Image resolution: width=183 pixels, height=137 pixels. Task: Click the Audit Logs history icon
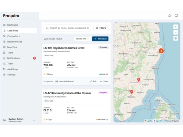[4, 69]
